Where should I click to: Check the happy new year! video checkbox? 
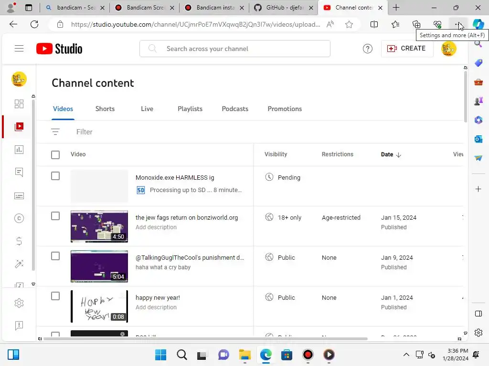[55, 296]
